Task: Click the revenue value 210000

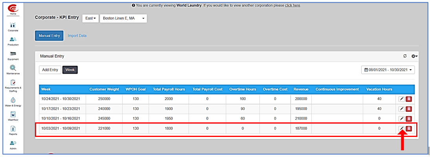Action: [x=301, y=118]
